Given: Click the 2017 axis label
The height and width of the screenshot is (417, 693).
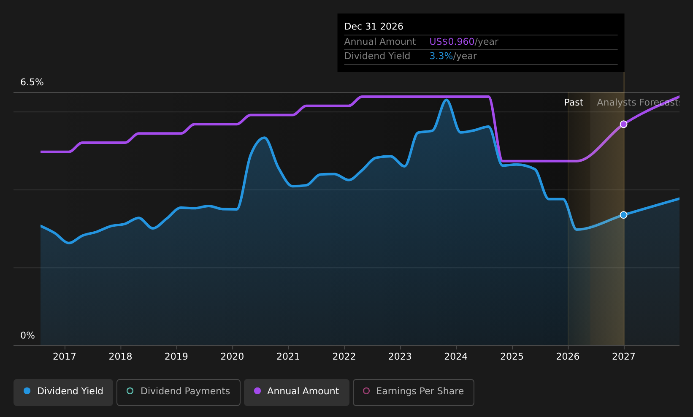Looking at the screenshot, I should [x=65, y=357].
